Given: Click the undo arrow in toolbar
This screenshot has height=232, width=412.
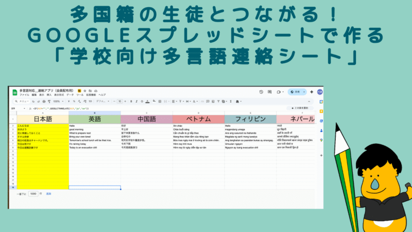Looking at the screenshot, I should click(33, 102).
